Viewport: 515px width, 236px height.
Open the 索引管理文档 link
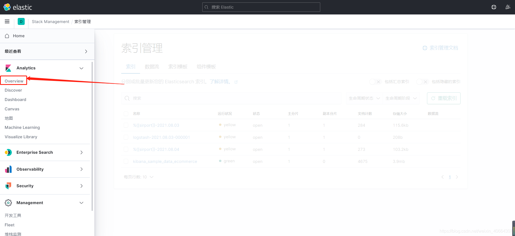[444, 48]
